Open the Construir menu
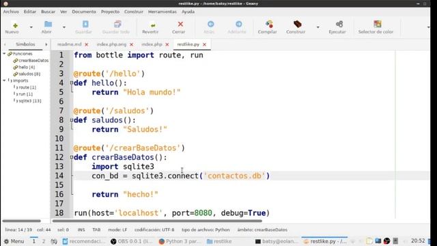The width and height of the screenshot is (437, 246). click(x=134, y=12)
